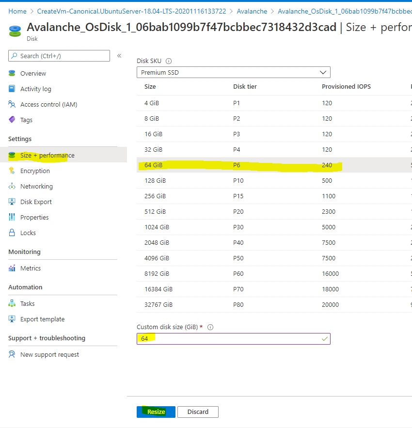Expand the Disk SKU Premium SSD dropdown
This screenshot has height=428, width=412.
click(x=233, y=72)
